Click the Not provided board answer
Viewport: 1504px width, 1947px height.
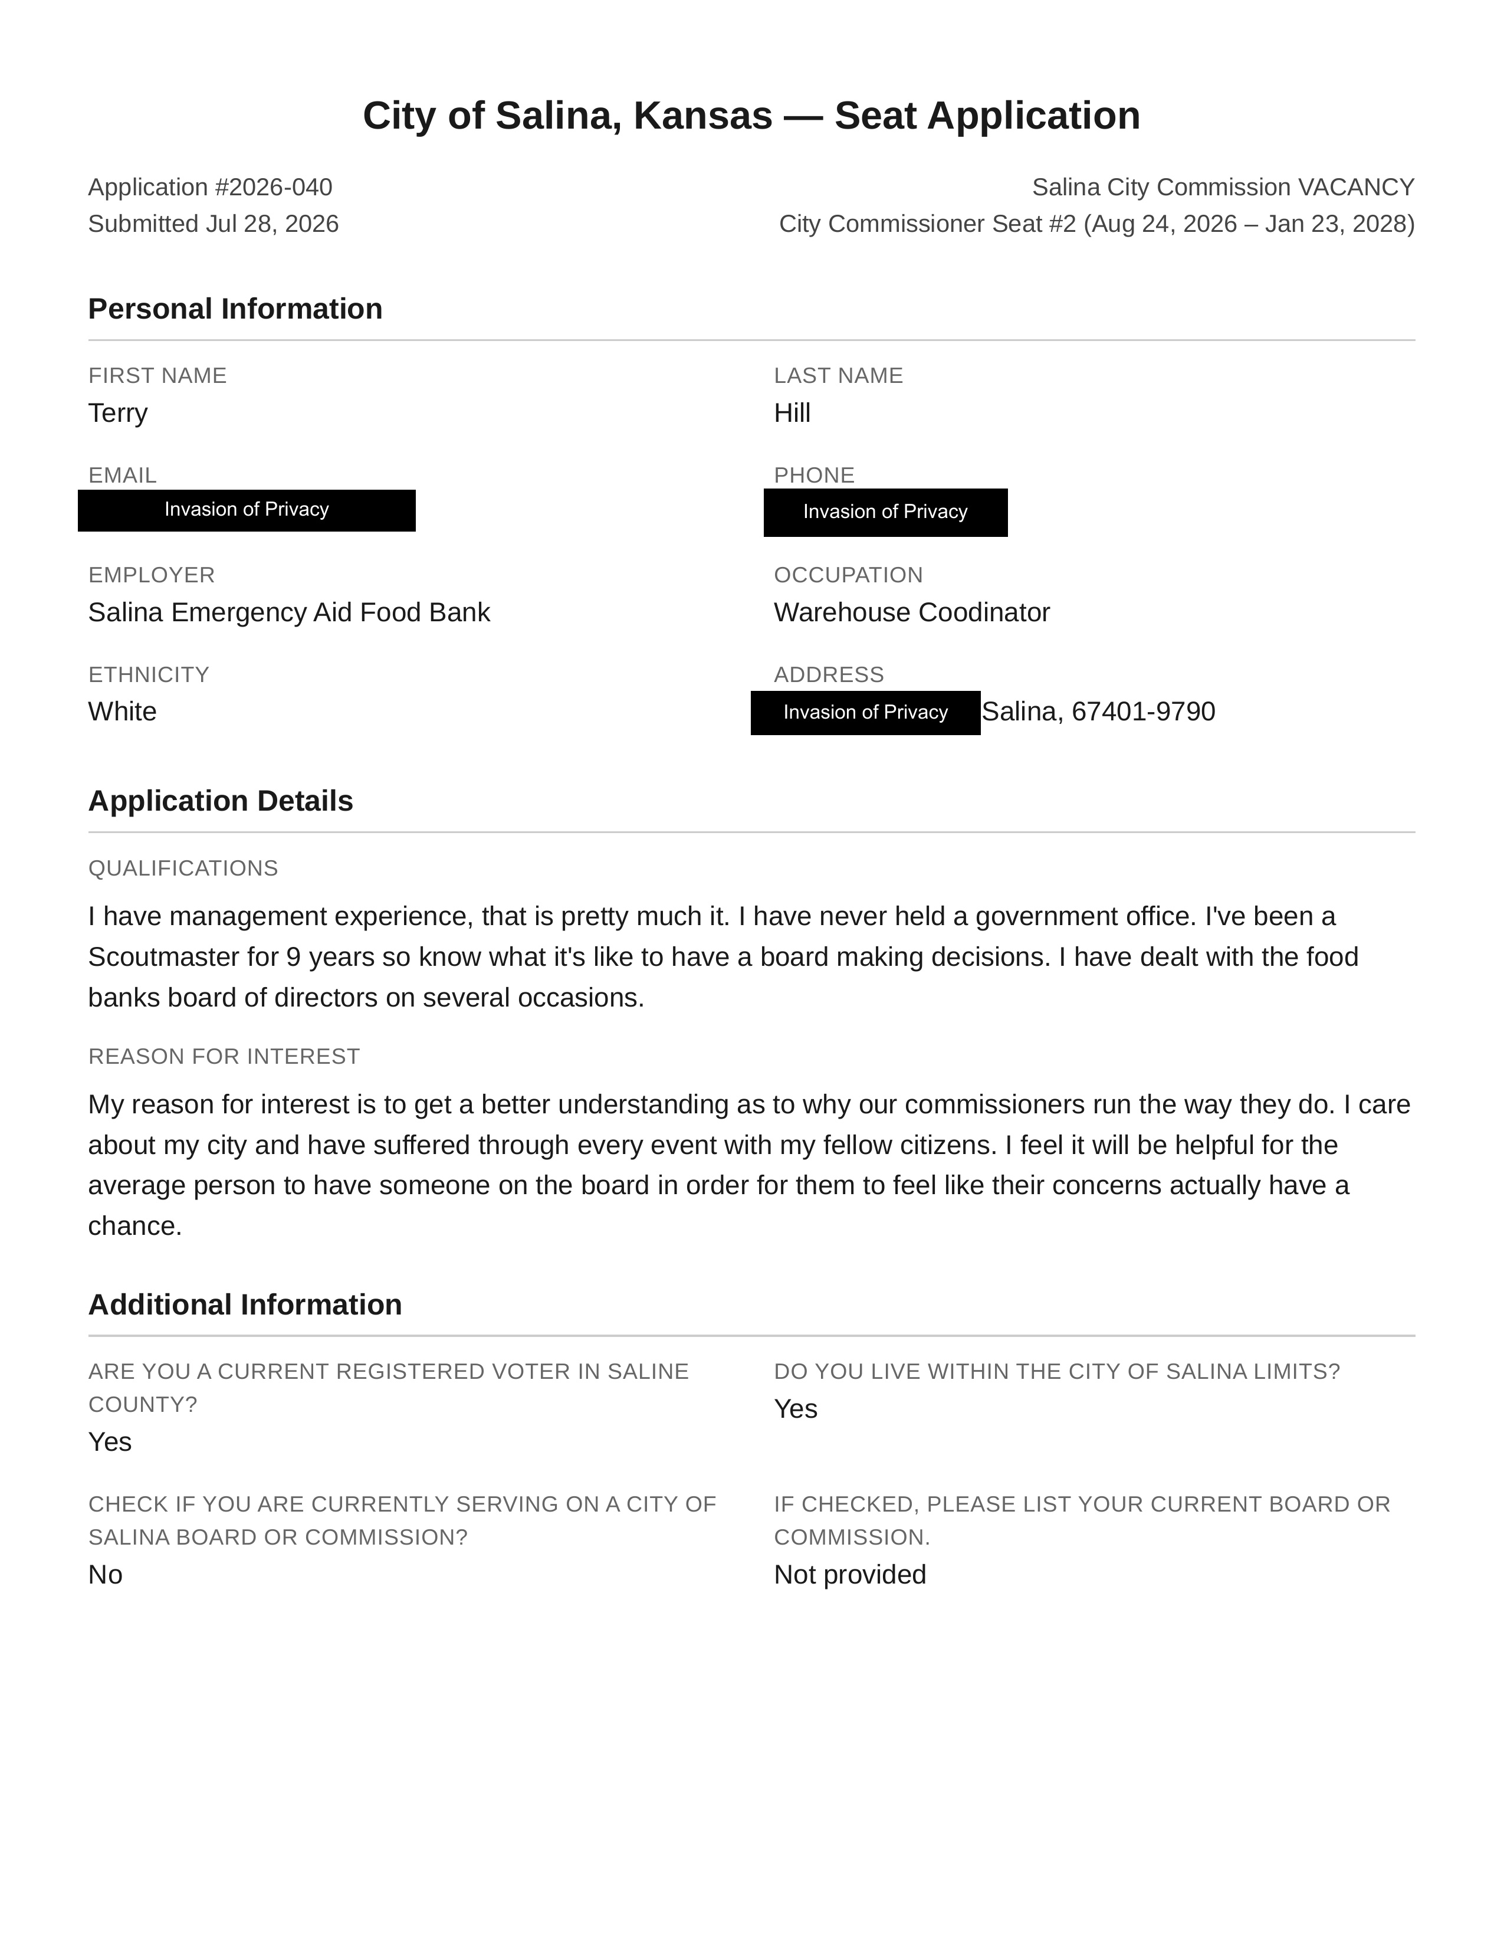pyautogui.click(x=850, y=1574)
